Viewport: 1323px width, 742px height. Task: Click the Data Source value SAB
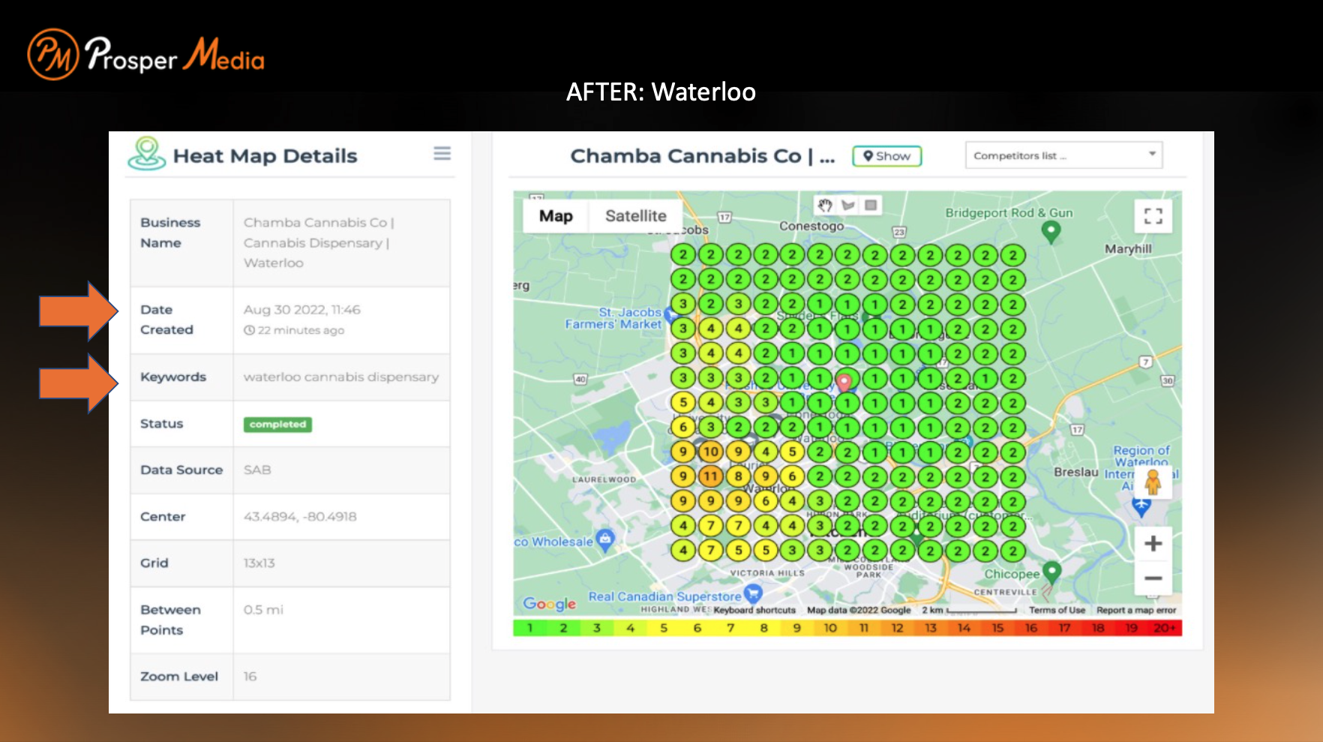coord(257,470)
